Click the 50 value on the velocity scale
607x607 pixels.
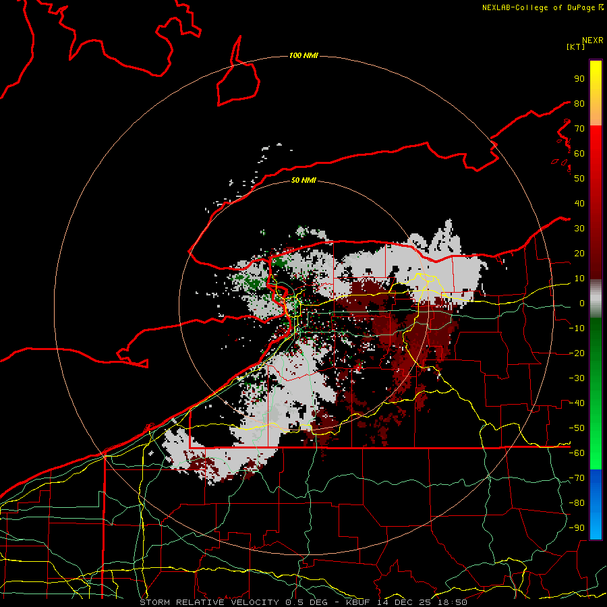[579, 179]
